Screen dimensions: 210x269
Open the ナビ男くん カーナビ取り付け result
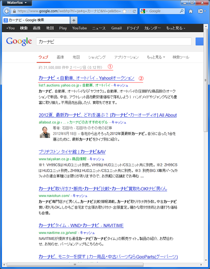pyautogui.click(x=103, y=189)
